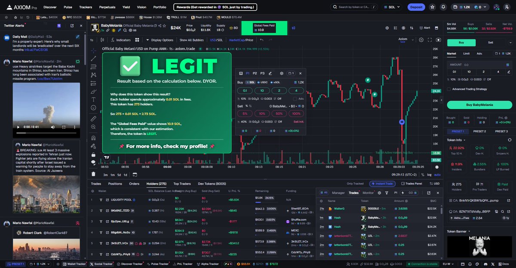Open the Positions tab

click(x=115, y=184)
